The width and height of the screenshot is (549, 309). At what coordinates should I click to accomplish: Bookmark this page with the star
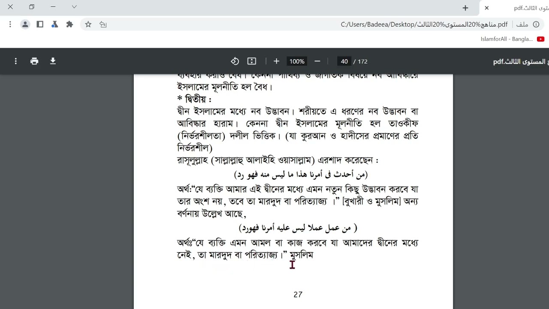coord(88,24)
